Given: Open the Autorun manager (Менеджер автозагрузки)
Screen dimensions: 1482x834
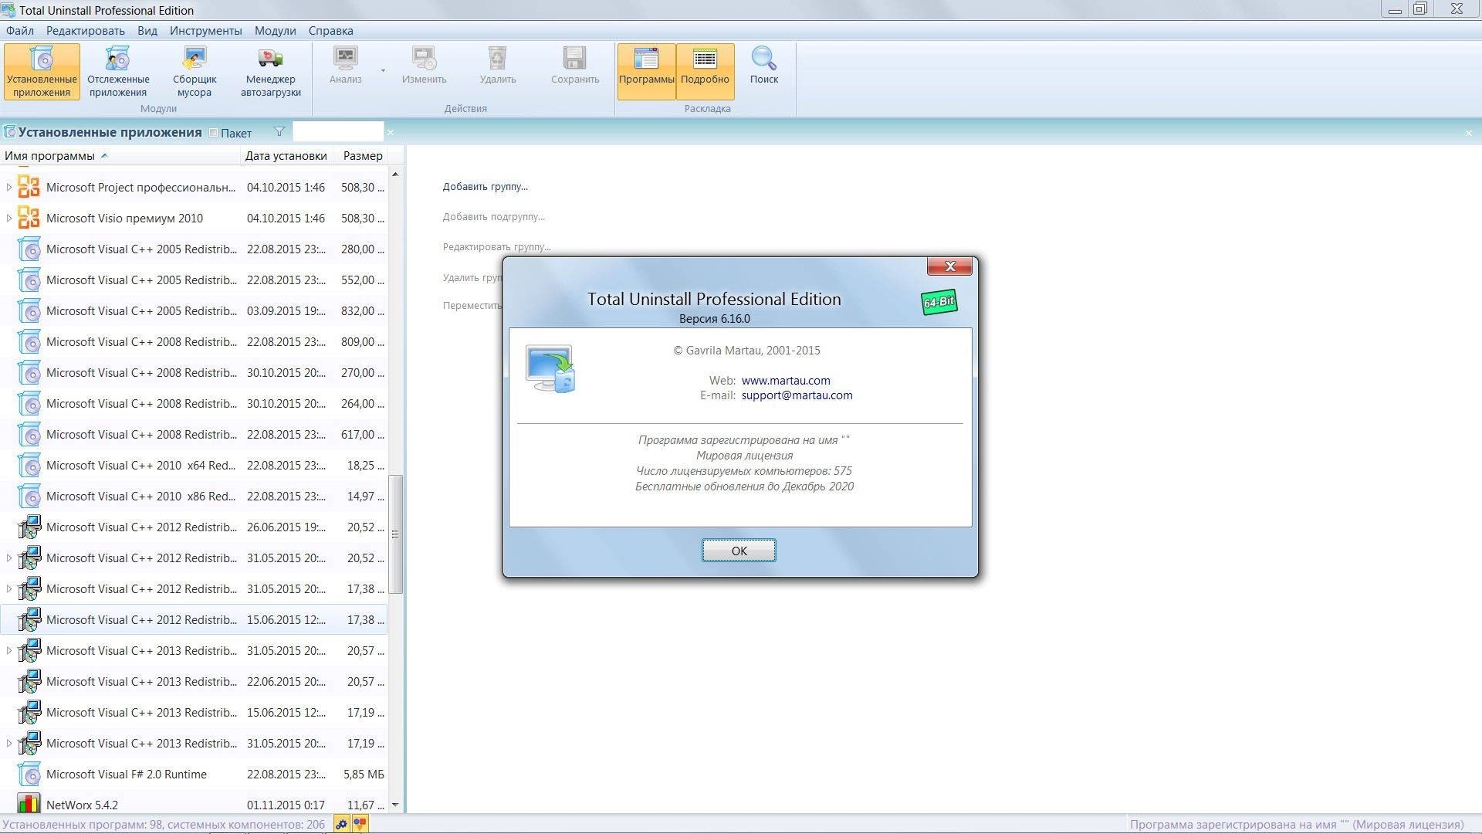Looking at the screenshot, I should [x=270, y=71].
